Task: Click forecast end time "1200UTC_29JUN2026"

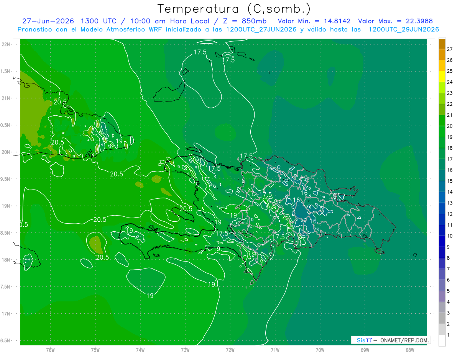Action: [404, 29]
